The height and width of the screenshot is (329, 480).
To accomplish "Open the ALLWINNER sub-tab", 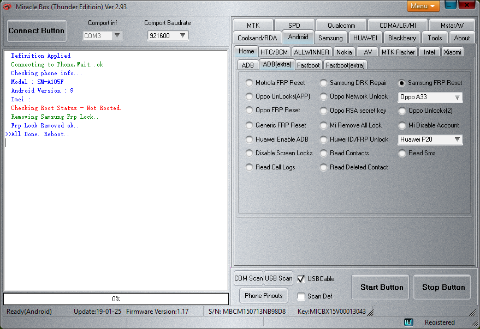I will pos(311,52).
